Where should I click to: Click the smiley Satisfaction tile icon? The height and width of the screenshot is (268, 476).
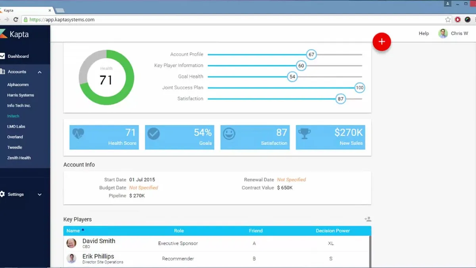pos(229,133)
